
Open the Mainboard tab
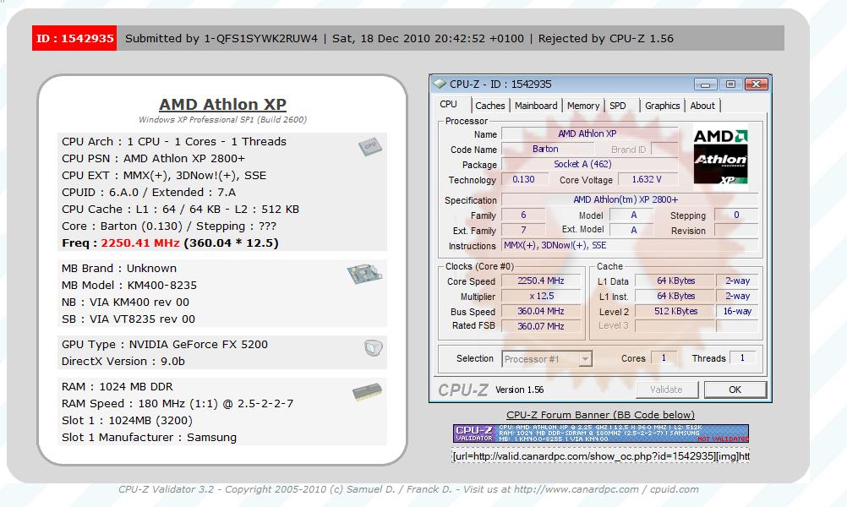[536, 106]
